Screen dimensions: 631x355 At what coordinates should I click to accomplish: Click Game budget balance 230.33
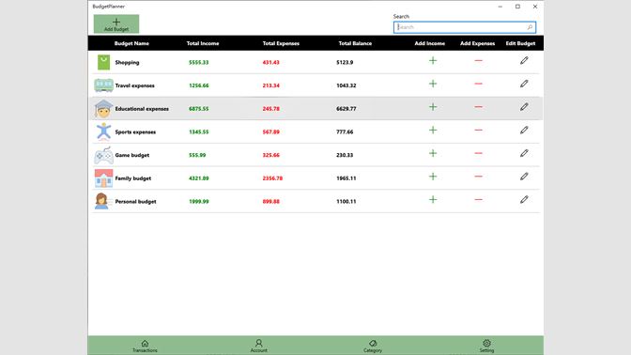coord(345,155)
